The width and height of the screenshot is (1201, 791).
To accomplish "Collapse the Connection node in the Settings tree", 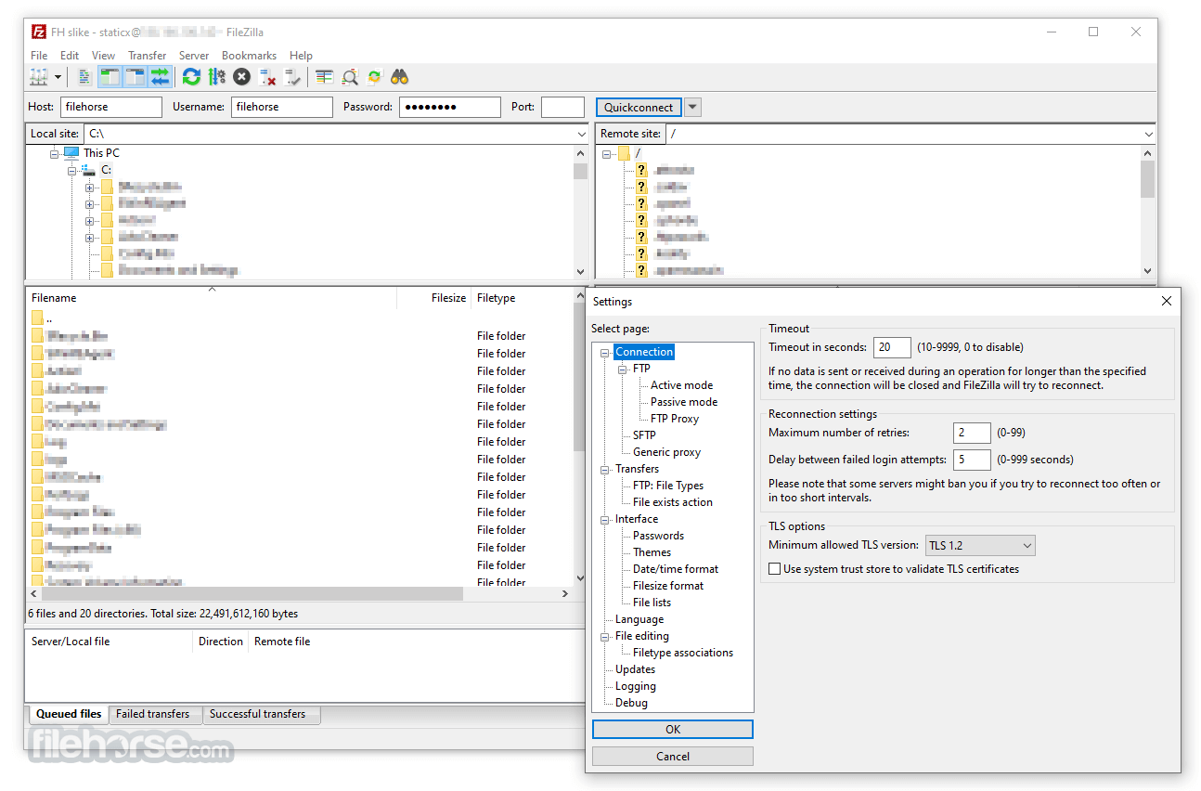I will tap(605, 353).
